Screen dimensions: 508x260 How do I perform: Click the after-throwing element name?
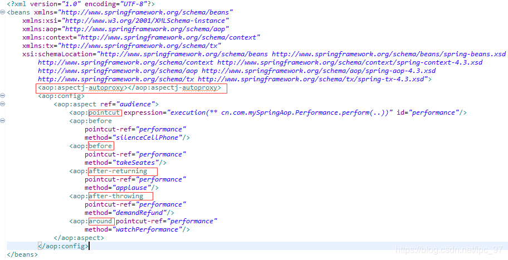tap(116, 196)
